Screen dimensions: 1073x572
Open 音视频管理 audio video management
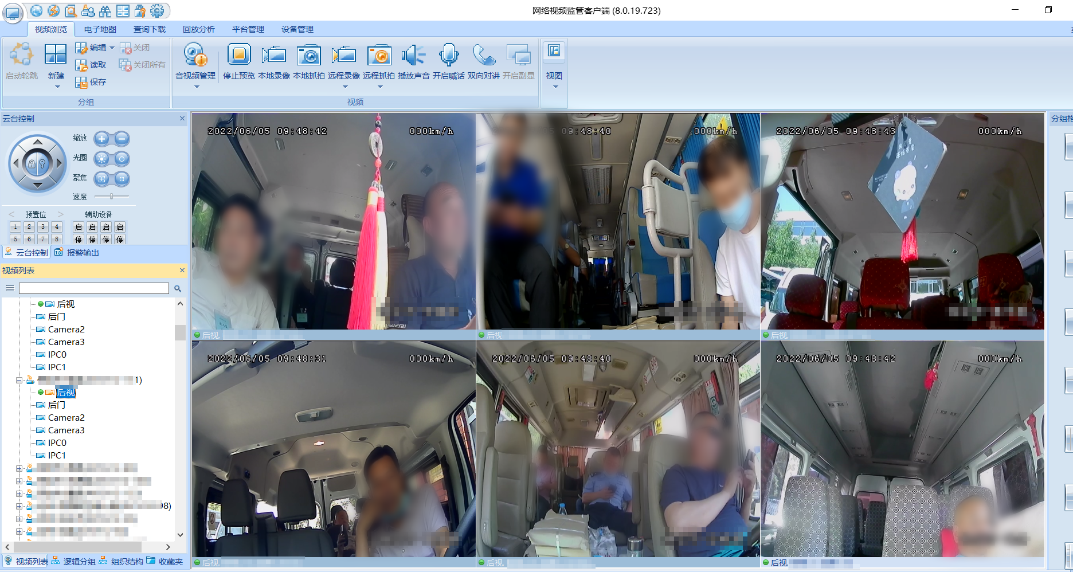195,56
